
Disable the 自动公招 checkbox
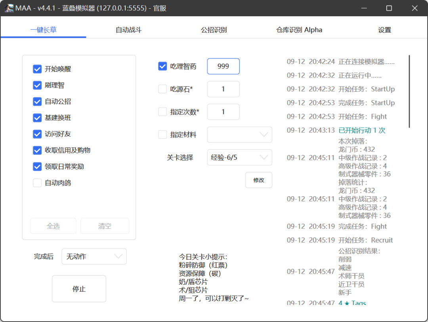pyautogui.click(x=37, y=102)
